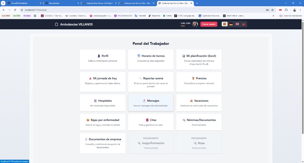Click calendar icon next to Horario de turnos
The width and height of the screenshot is (304, 163).
139,56
